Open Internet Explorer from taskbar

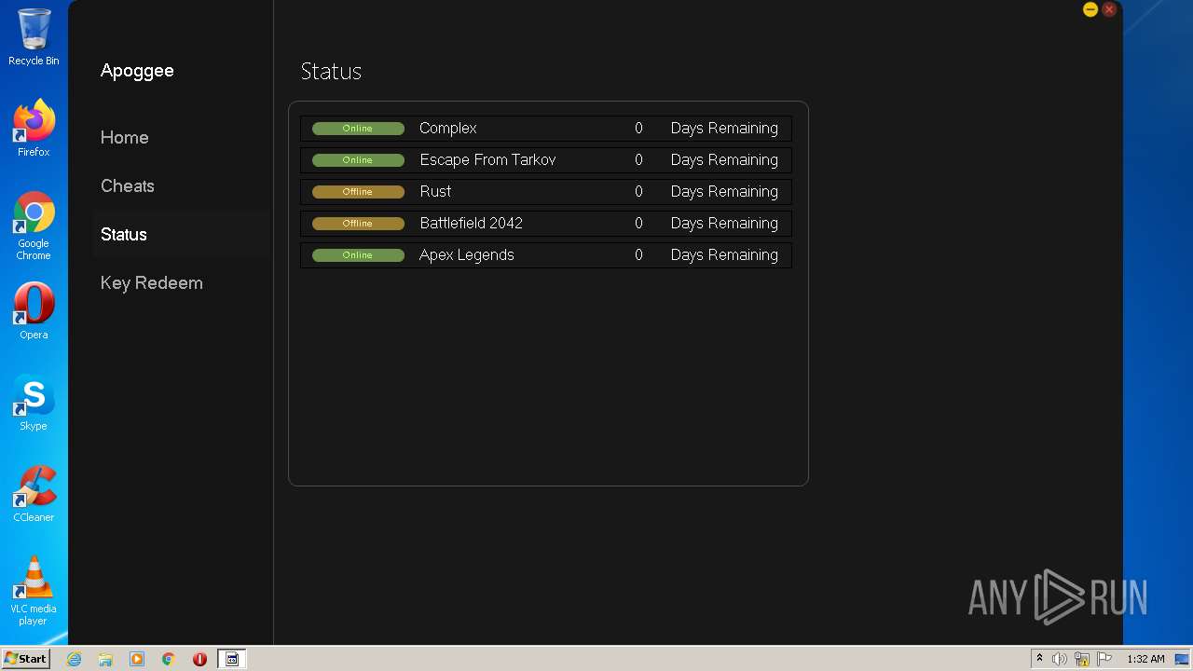click(x=74, y=659)
